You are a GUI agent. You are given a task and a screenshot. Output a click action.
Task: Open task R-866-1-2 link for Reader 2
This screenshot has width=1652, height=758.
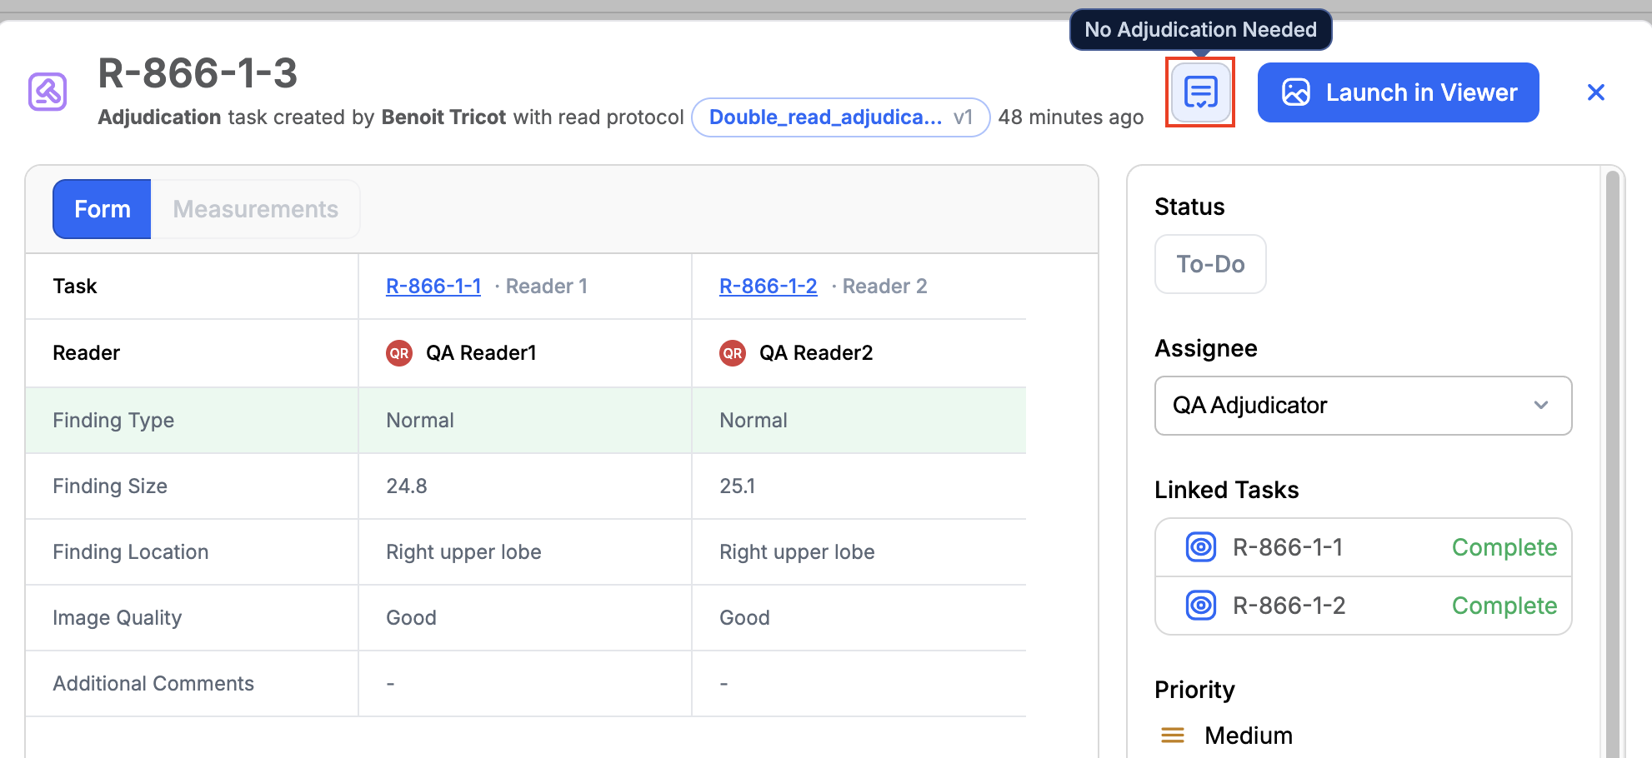click(768, 287)
